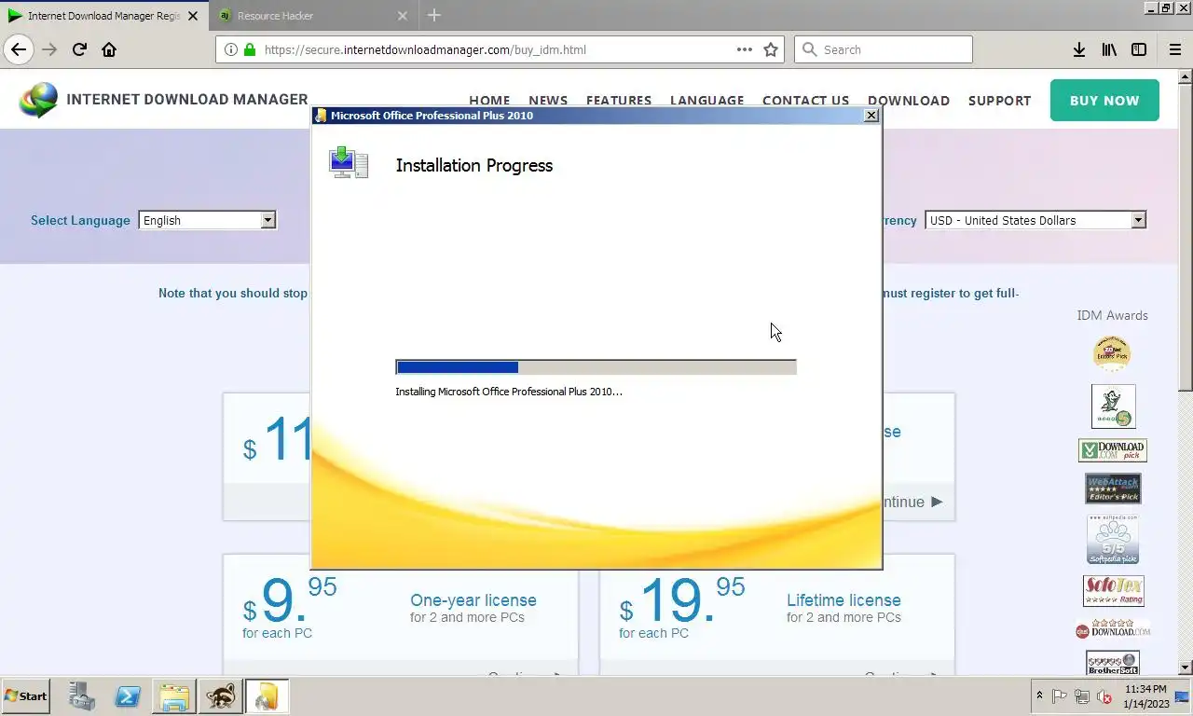Bookmark this page with the star icon
Viewport: 1193px width, 716px height.
point(771,49)
